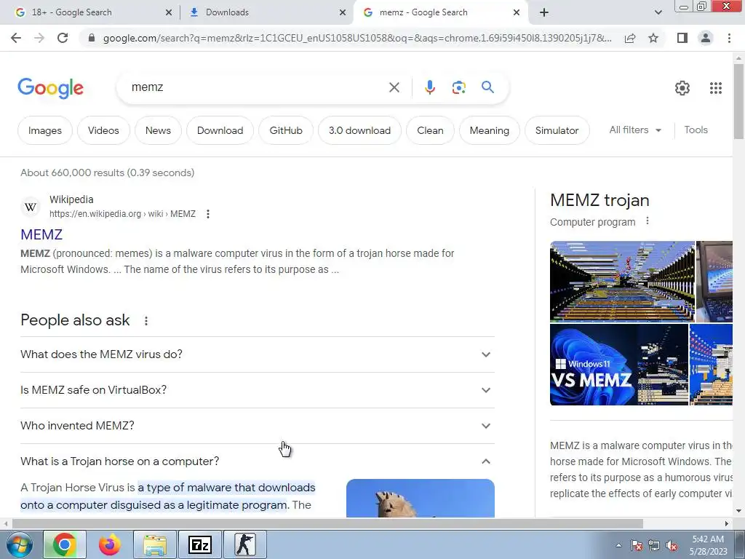This screenshot has width=745, height=559.
Task: Search by image with the Google Lens icon
Action: click(458, 87)
